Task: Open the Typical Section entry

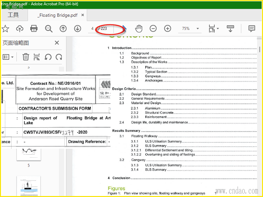Action: [x=194, y=72]
